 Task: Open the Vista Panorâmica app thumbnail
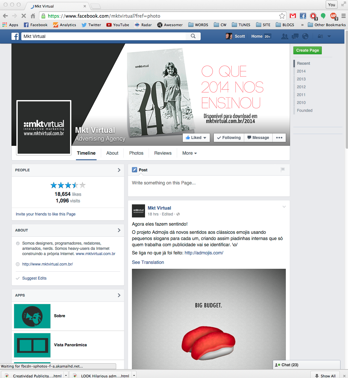[32, 345]
